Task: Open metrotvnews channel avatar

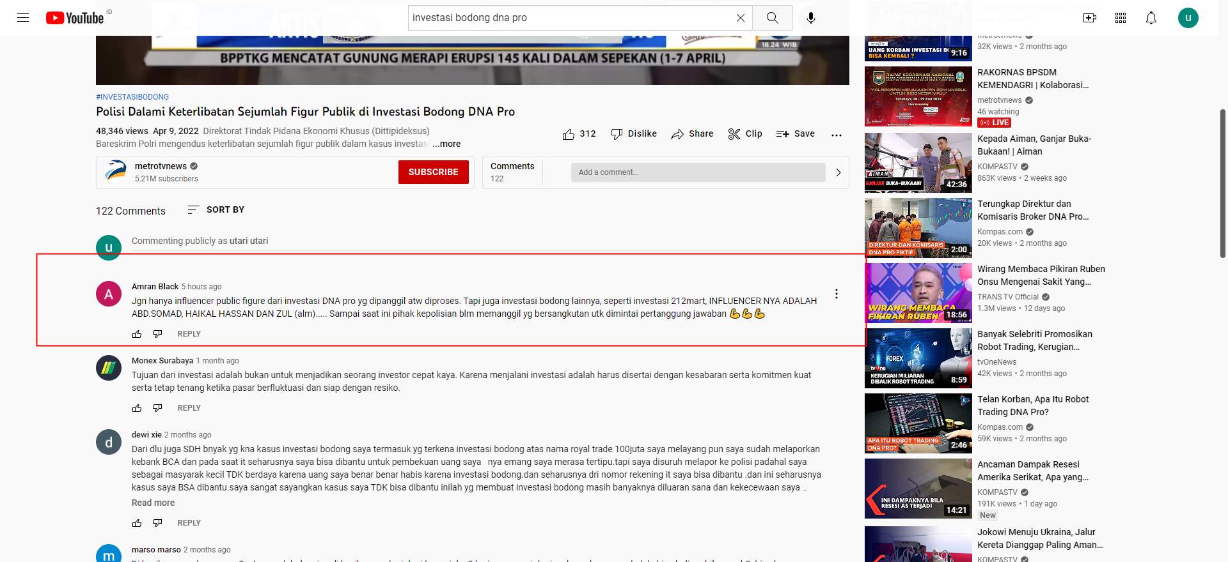Action: pyautogui.click(x=116, y=172)
